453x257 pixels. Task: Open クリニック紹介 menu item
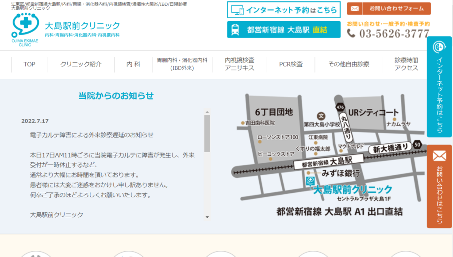pos(81,65)
